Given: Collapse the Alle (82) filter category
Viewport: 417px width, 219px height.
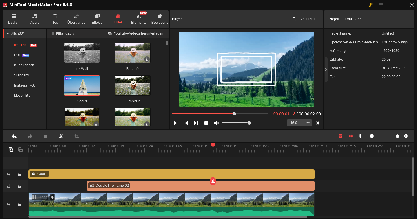Looking at the screenshot, I should click(x=7, y=33).
